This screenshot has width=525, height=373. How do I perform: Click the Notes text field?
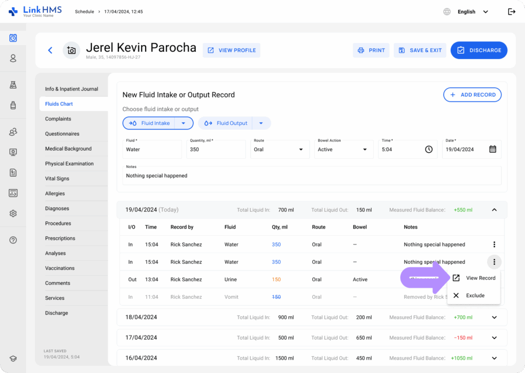coord(312,175)
